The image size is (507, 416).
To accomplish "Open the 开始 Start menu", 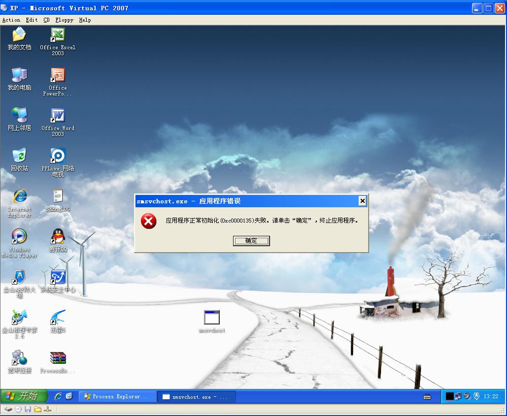I will (x=24, y=396).
